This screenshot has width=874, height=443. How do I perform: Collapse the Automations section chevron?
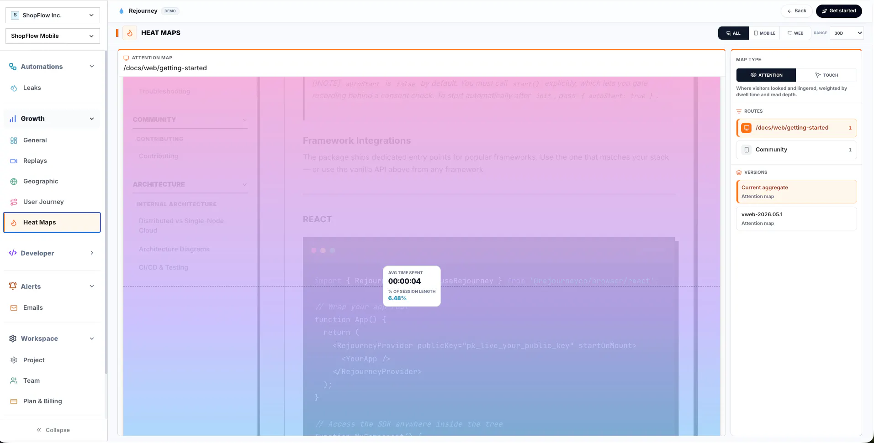(92, 67)
